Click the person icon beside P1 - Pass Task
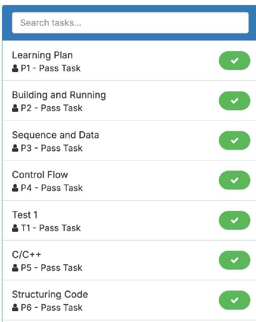The width and height of the screenshot is (256, 322). click(15, 68)
